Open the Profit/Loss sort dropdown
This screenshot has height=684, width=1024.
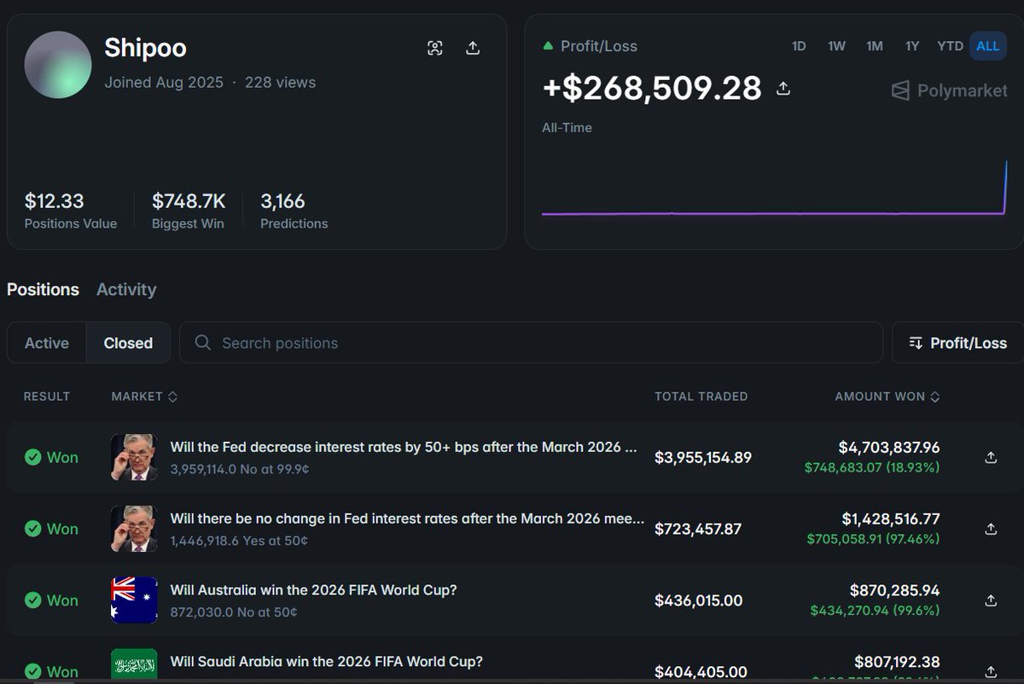957,343
